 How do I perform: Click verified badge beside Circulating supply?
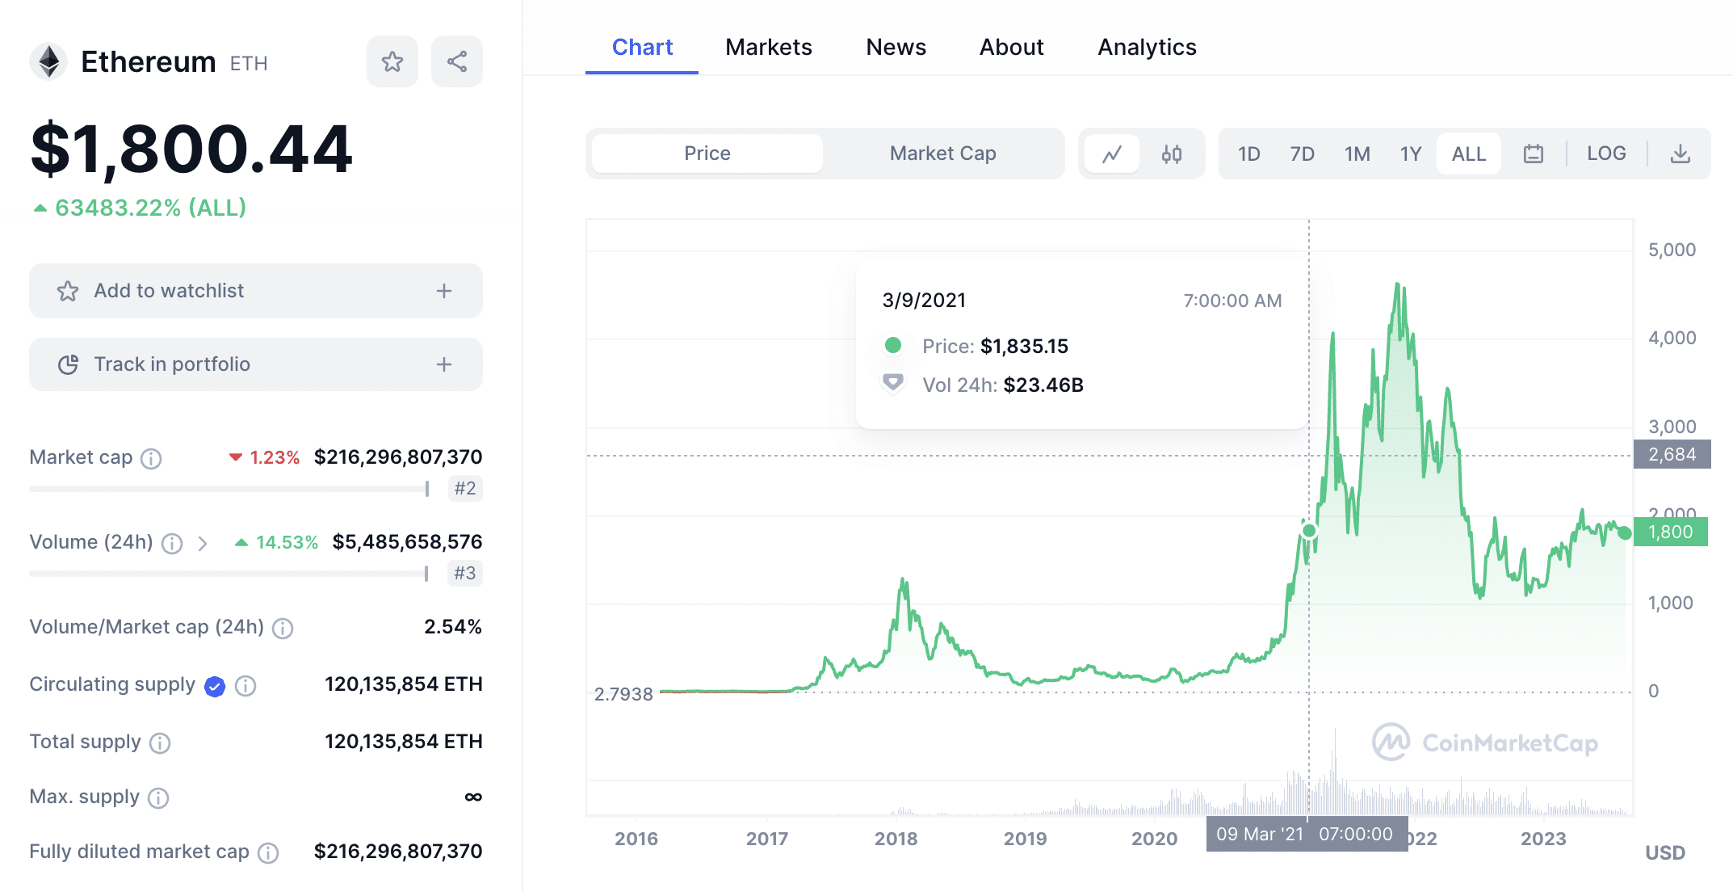pyautogui.click(x=215, y=686)
